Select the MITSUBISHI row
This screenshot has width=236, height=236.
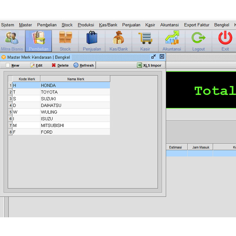(x=61, y=125)
